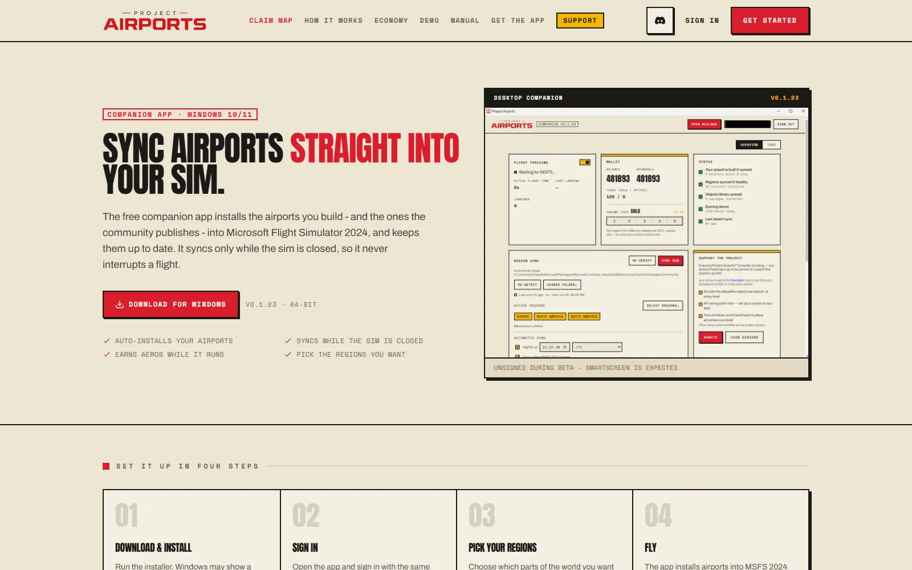
Task: Select income tier segment 3 in the preview
Action: 645,221
